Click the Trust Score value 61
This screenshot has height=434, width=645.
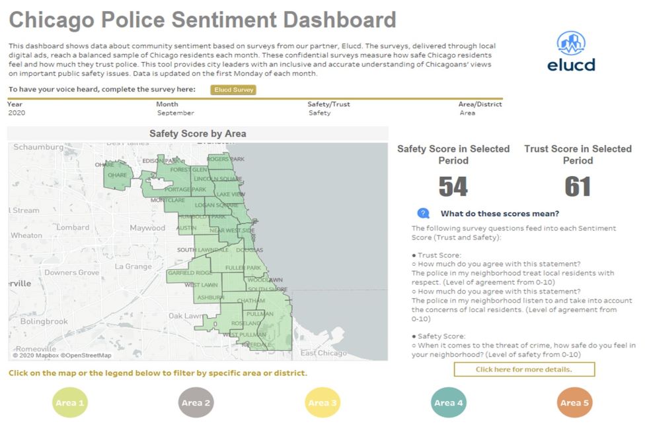578,187
